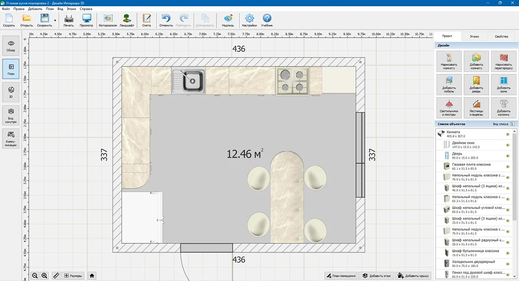The image size is (519, 281).
Task: Click the Фотореализм toolbar icon
Action: (108, 20)
